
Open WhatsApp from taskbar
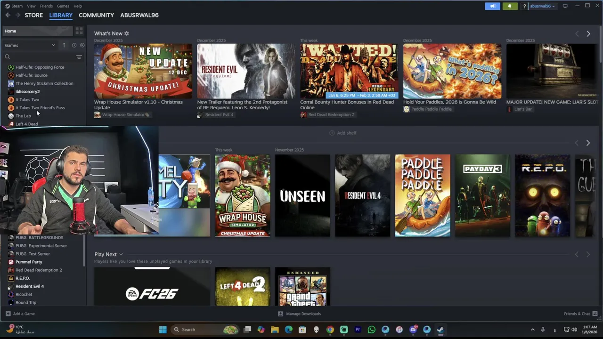pyautogui.click(x=372, y=330)
